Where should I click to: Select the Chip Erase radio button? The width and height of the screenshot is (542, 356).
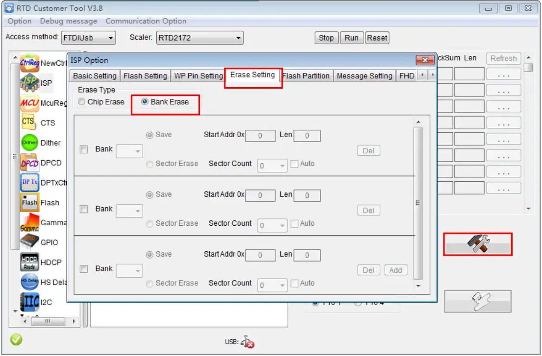pos(81,102)
